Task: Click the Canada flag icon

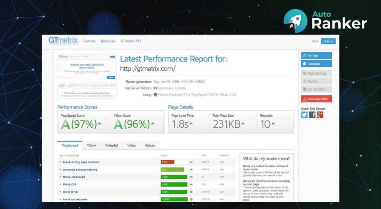Action: click(155, 88)
